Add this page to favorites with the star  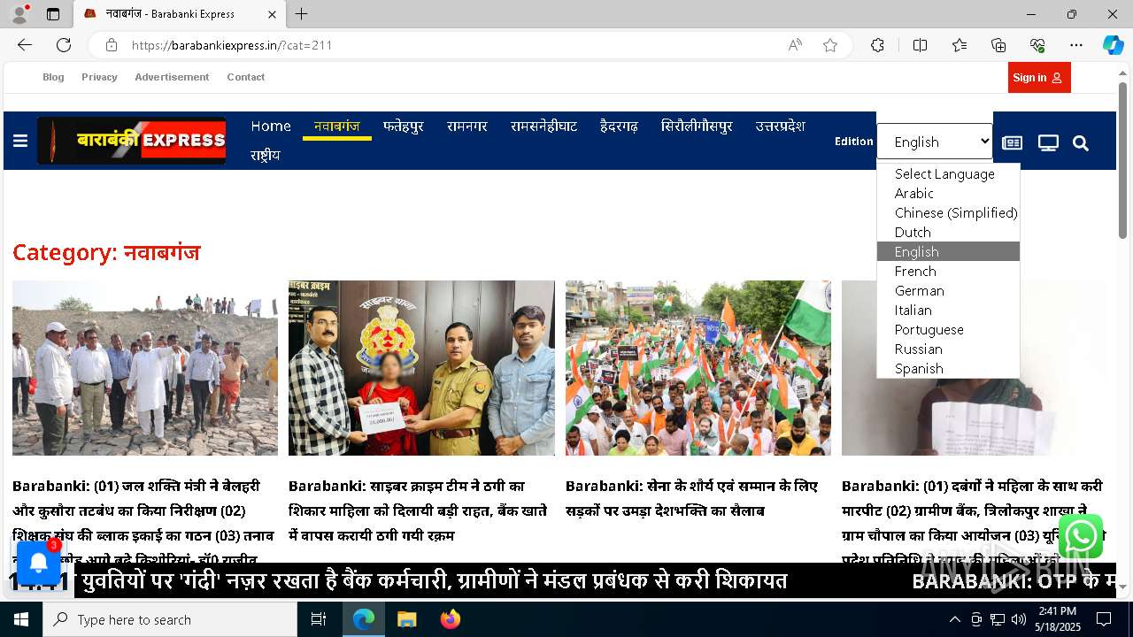830,45
